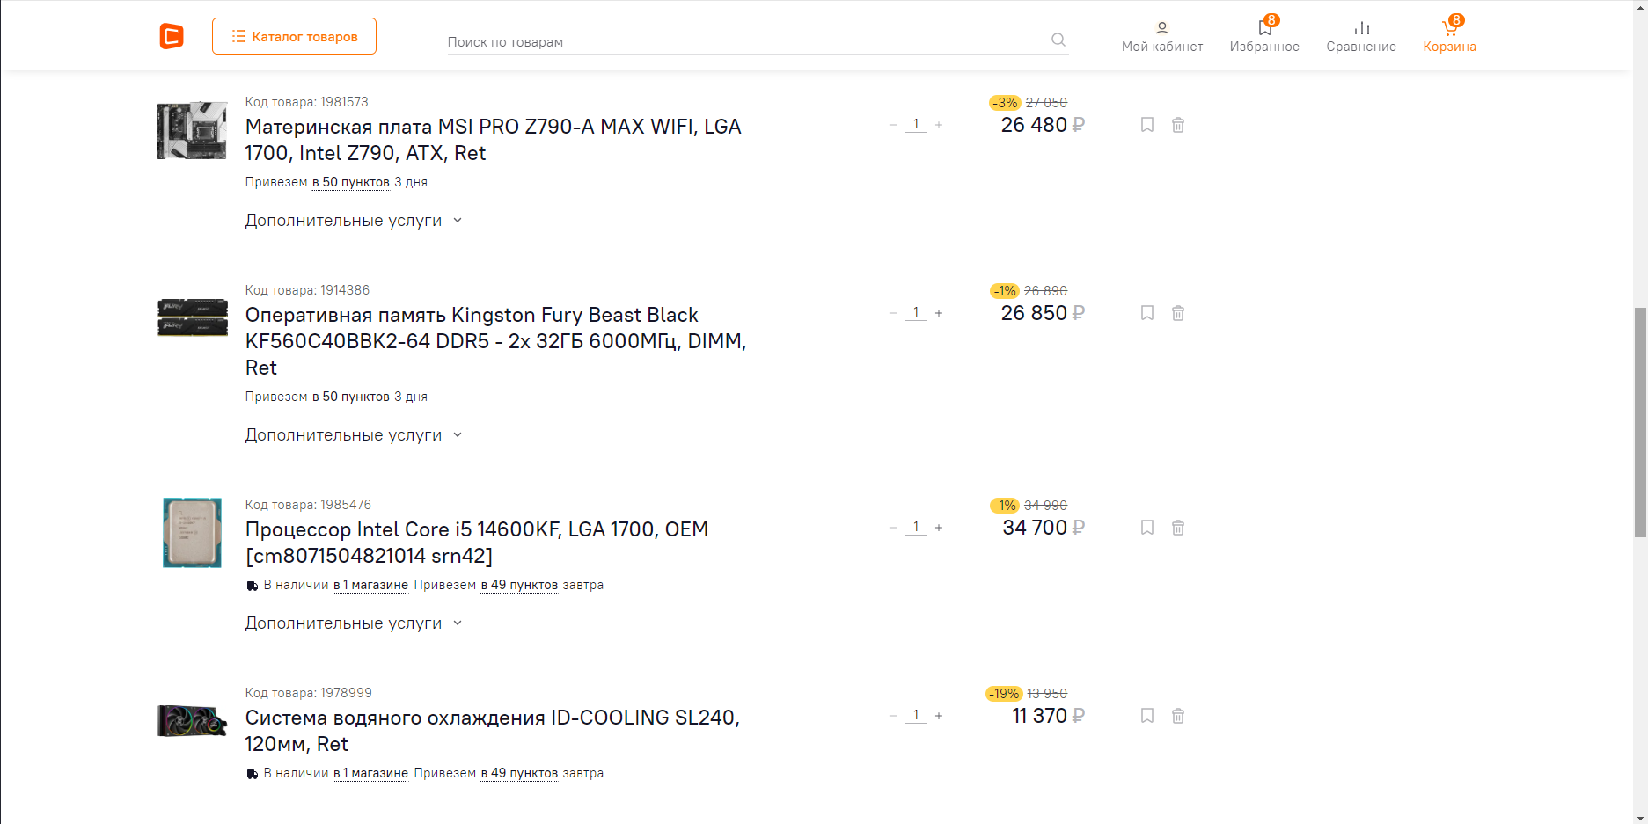Increase quantity of ID-COOLING SL240 cooler
Viewport: 1648px width, 824px height.
(x=939, y=716)
